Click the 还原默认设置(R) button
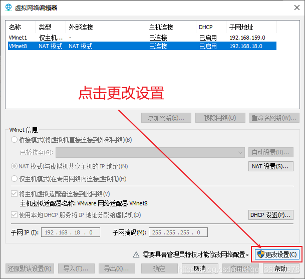This screenshot has width=305, height=279. point(30,268)
